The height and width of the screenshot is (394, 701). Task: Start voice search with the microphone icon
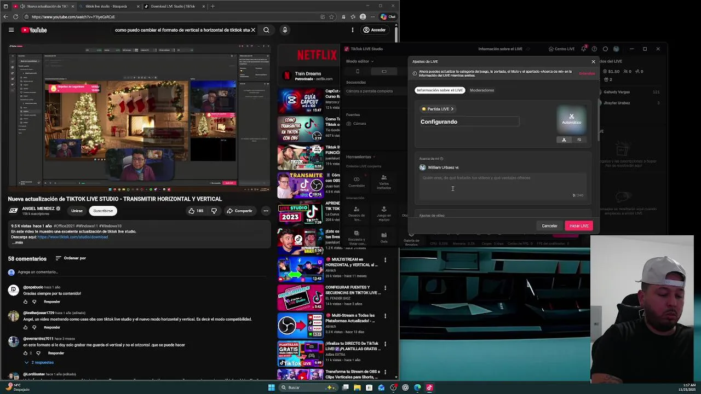click(x=285, y=30)
